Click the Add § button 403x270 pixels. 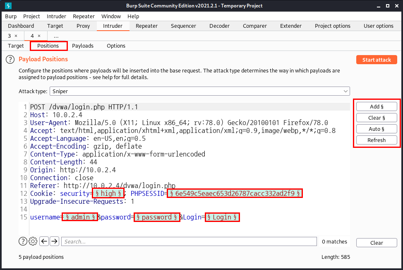click(x=377, y=106)
